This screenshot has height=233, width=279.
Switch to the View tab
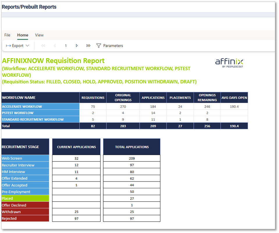point(39,35)
